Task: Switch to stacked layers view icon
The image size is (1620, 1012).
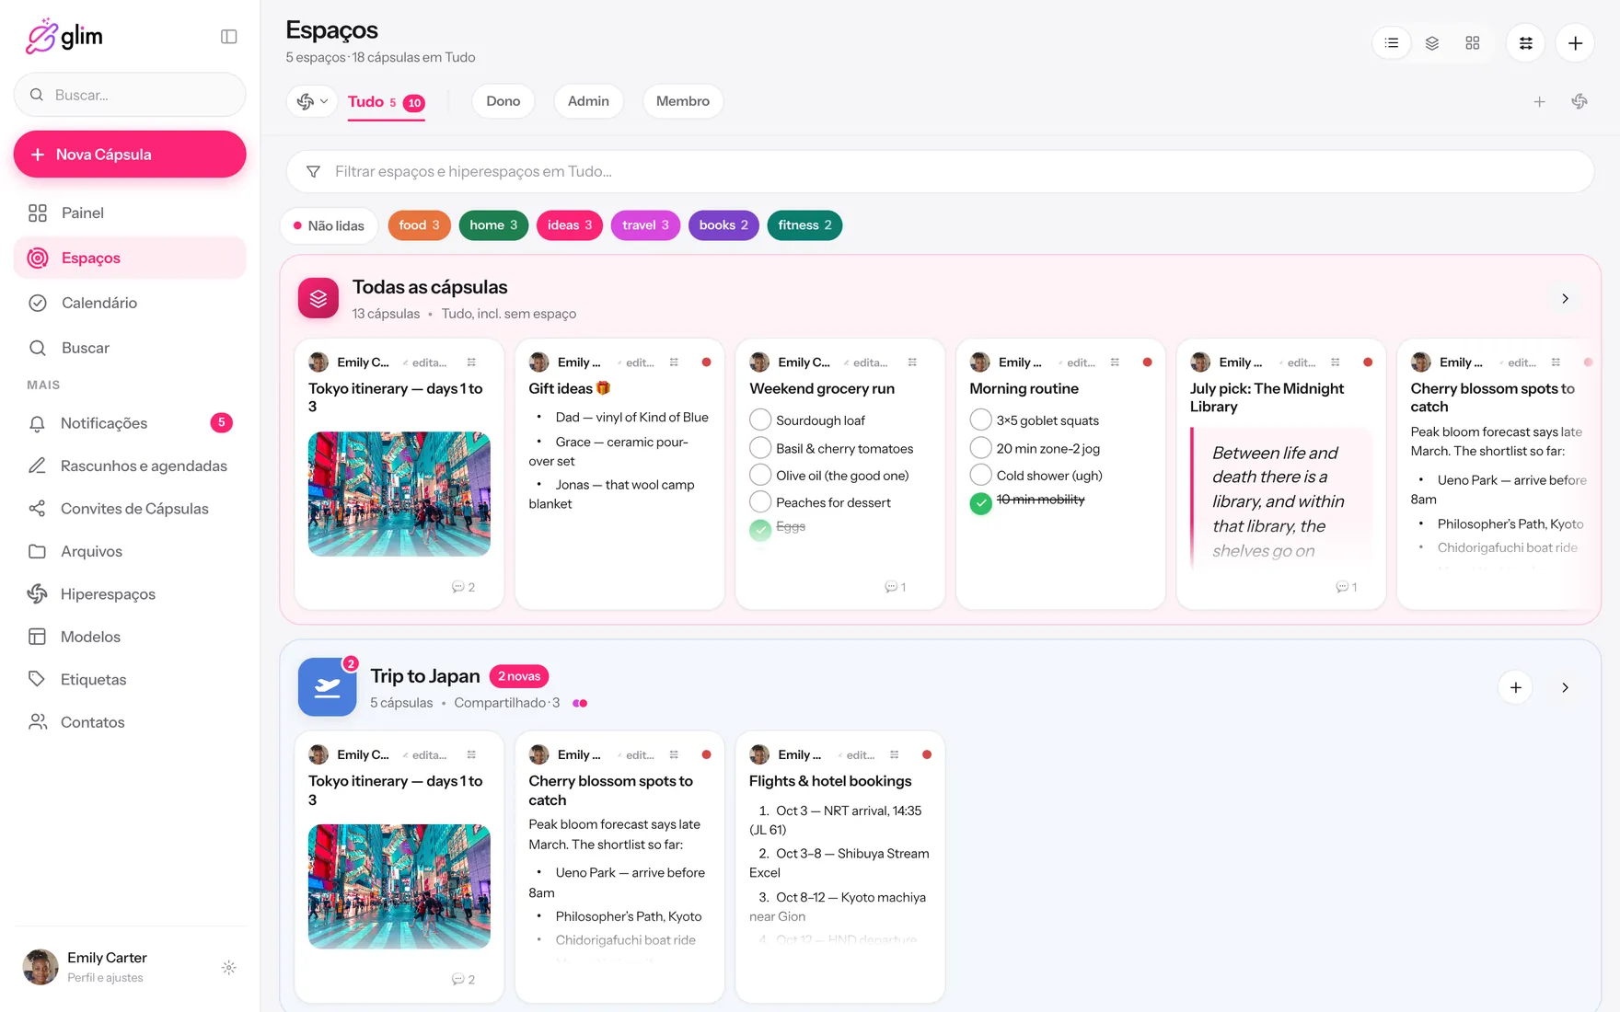Action: tap(1431, 43)
